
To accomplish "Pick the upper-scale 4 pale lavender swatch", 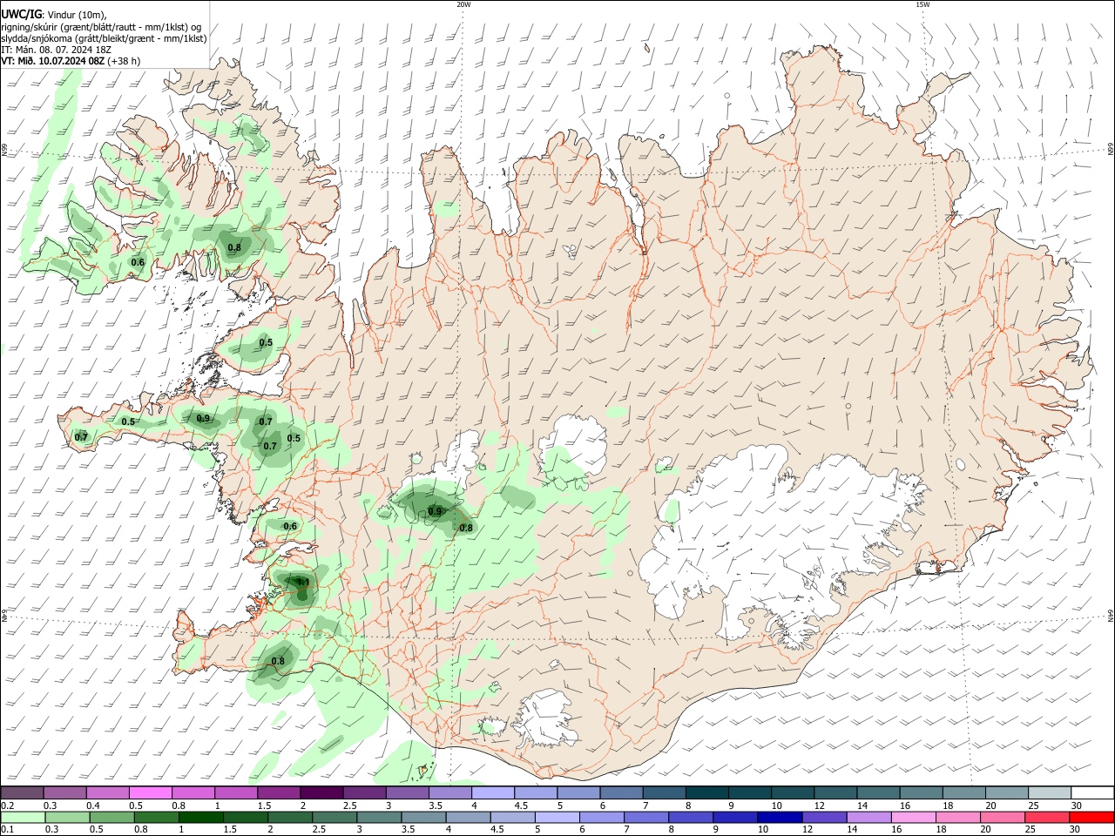I will (493, 793).
